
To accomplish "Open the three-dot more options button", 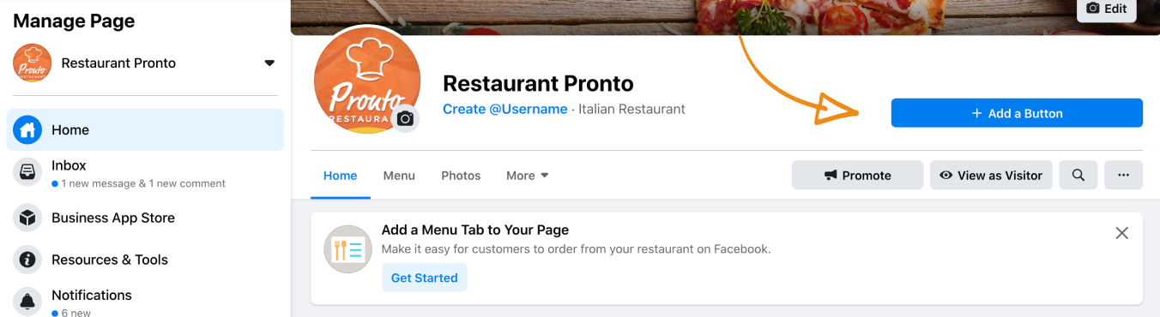I will pos(1123,175).
